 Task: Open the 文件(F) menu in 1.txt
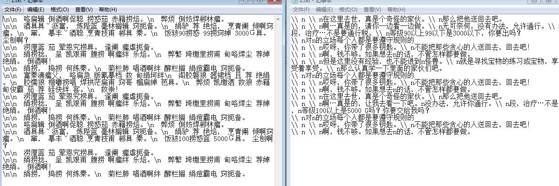point(13,9)
